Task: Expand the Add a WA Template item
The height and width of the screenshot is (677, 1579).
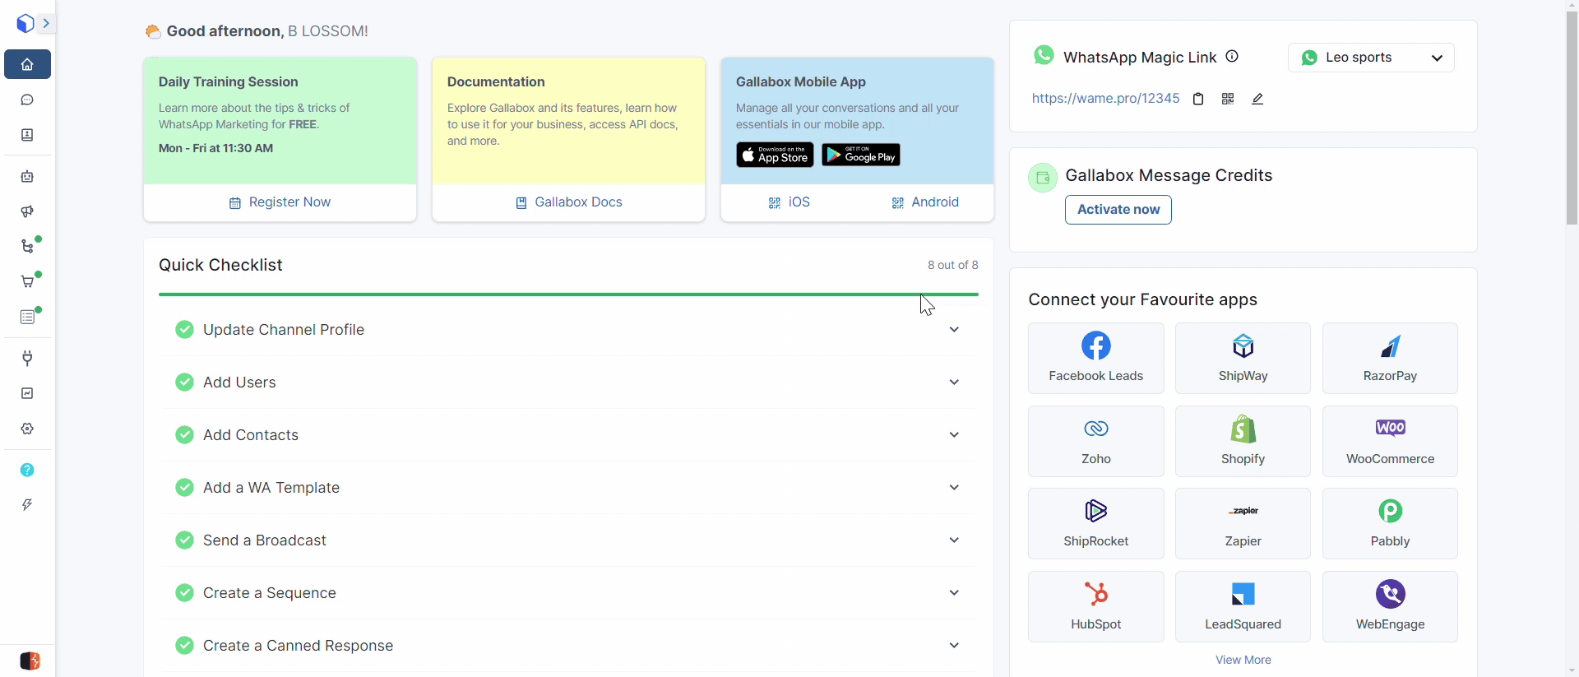Action: tap(954, 488)
